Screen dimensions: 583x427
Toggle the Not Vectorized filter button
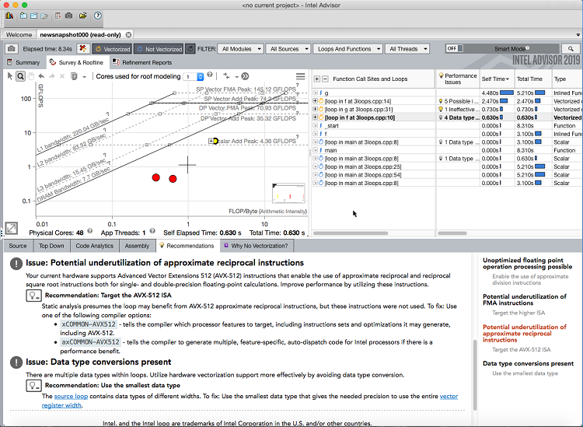coord(159,48)
